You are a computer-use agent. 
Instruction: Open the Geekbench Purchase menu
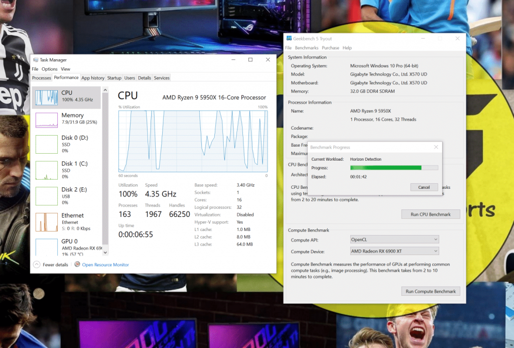coord(330,48)
